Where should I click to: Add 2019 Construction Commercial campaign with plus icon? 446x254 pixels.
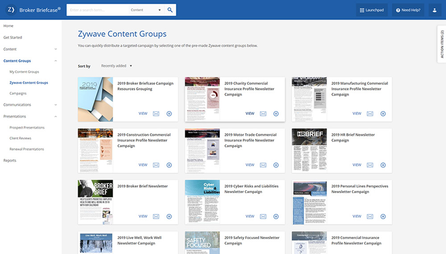[x=169, y=165]
